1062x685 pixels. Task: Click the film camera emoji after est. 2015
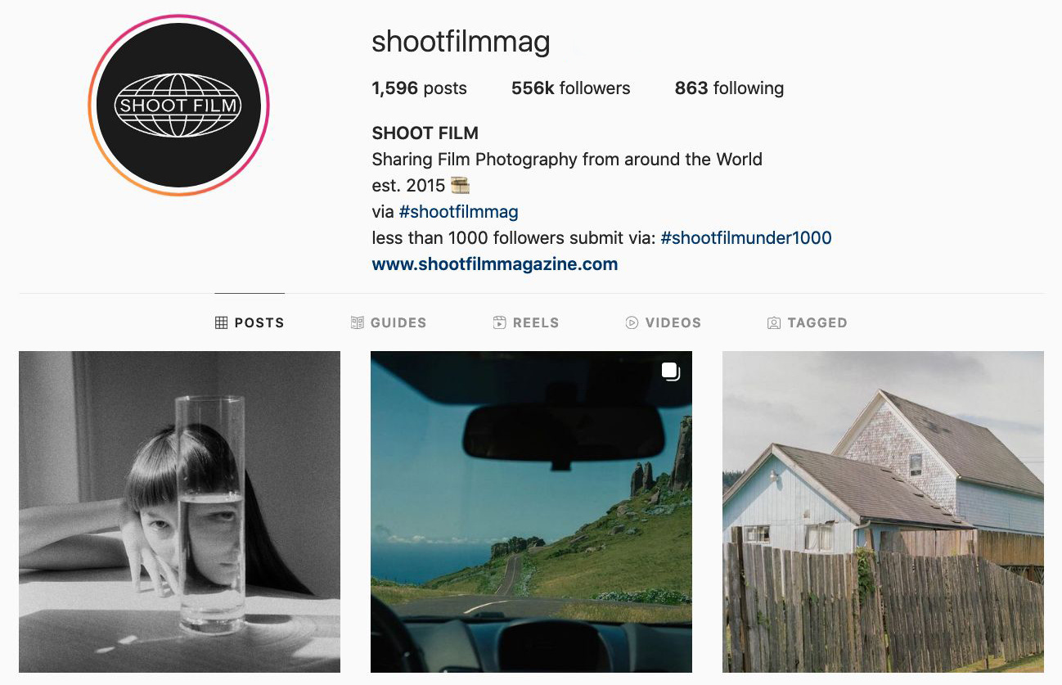pos(460,186)
